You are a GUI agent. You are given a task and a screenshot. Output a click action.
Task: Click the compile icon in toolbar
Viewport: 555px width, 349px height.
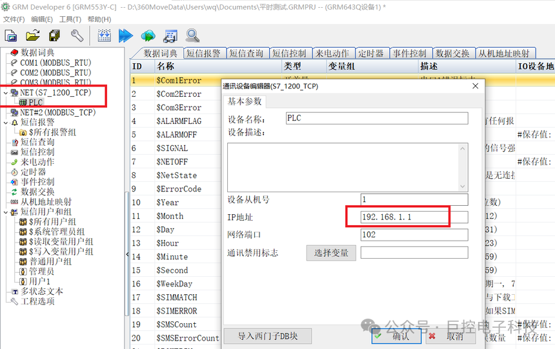(104, 35)
